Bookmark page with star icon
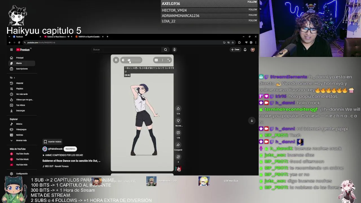This screenshot has width=361, height=203. point(233,43)
